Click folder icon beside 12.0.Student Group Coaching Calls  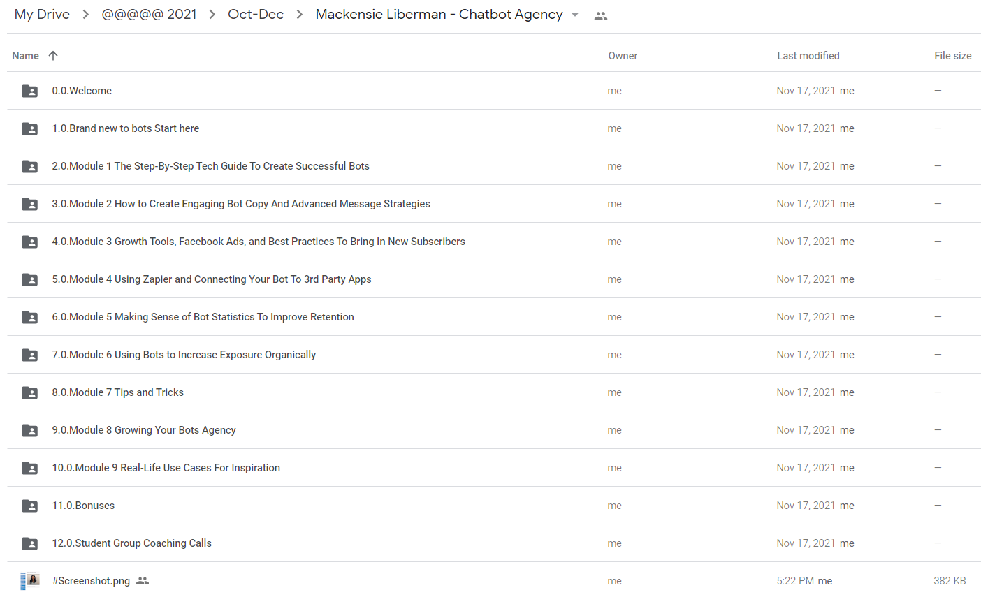[29, 543]
